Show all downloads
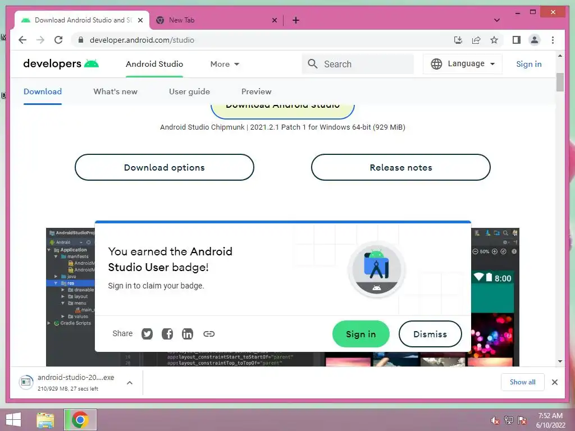575x431 pixels. pyautogui.click(x=523, y=382)
